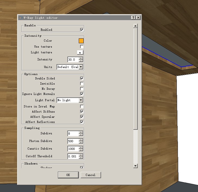
Task: Toggle the Affect Specular checkbox
Action: pos(82,117)
